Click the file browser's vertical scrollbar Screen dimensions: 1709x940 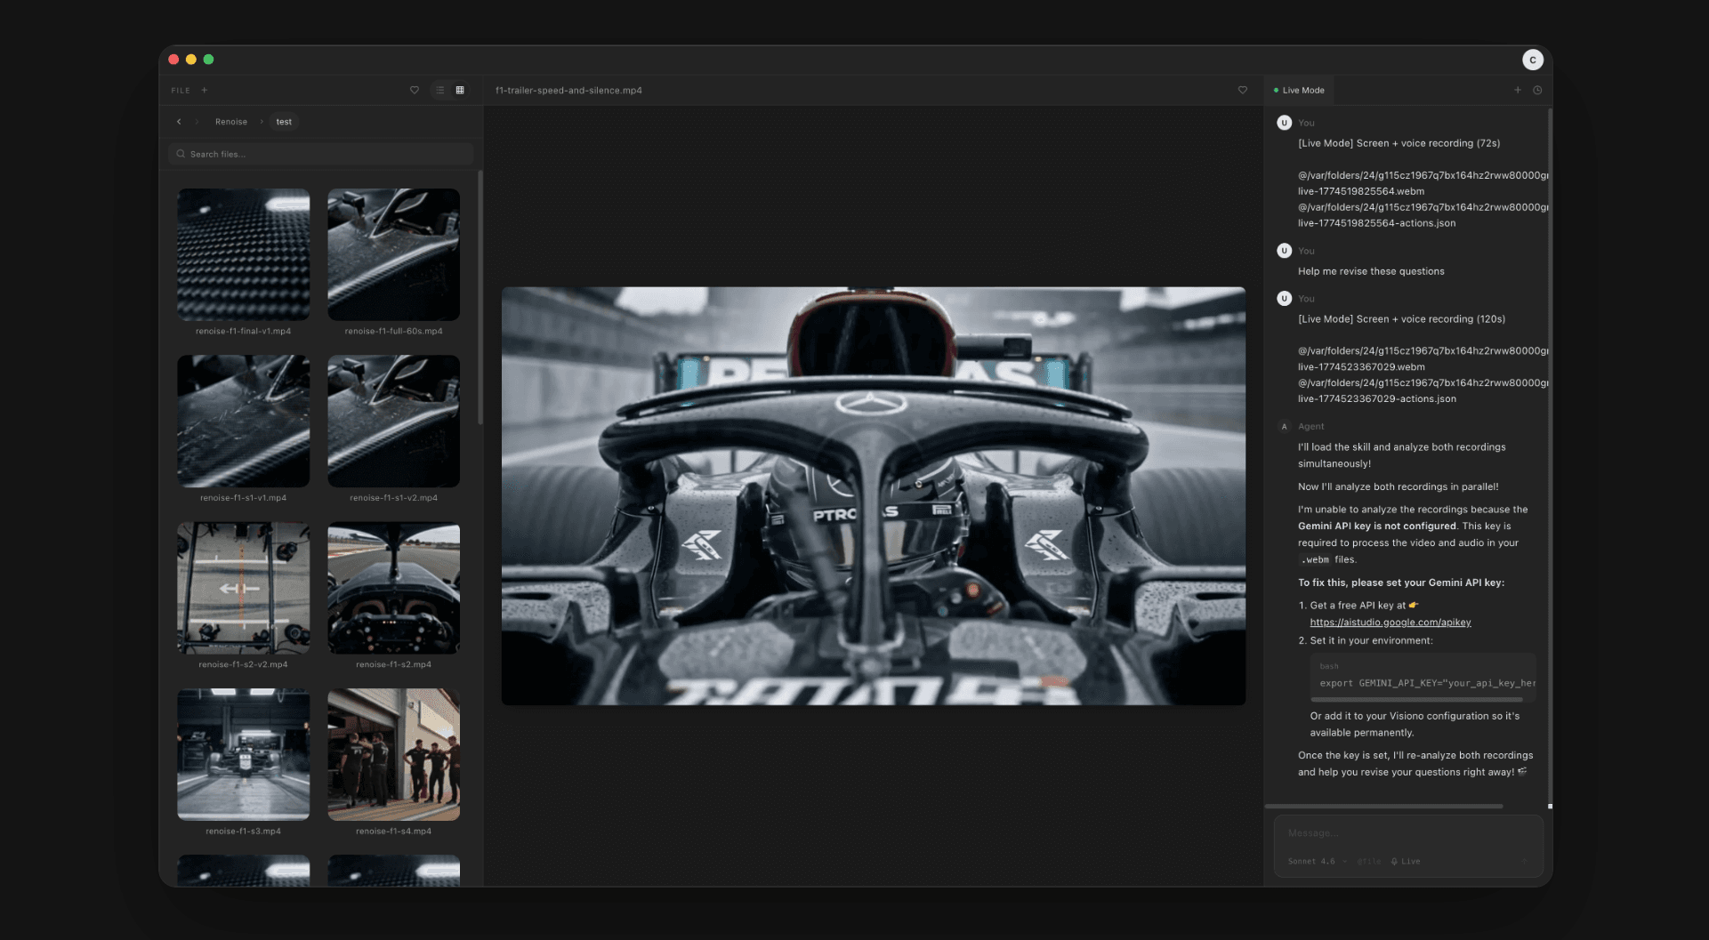pyautogui.click(x=480, y=298)
